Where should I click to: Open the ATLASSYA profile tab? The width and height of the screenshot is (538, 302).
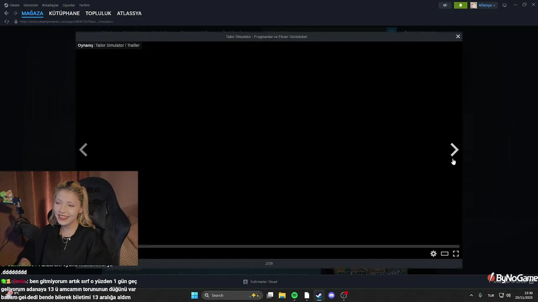pyautogui.click(x=129, y=13)
